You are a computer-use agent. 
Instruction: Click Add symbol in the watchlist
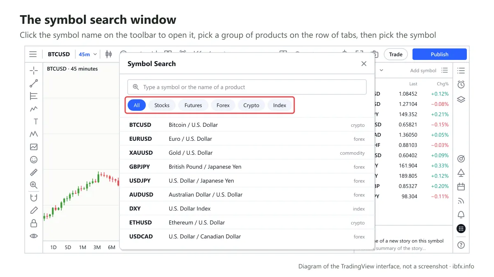423,71
